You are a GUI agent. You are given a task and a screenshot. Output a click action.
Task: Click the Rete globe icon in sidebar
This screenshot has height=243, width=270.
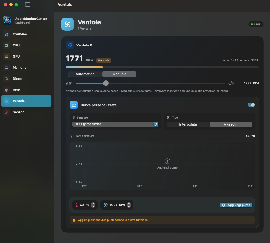pos(6,90)
